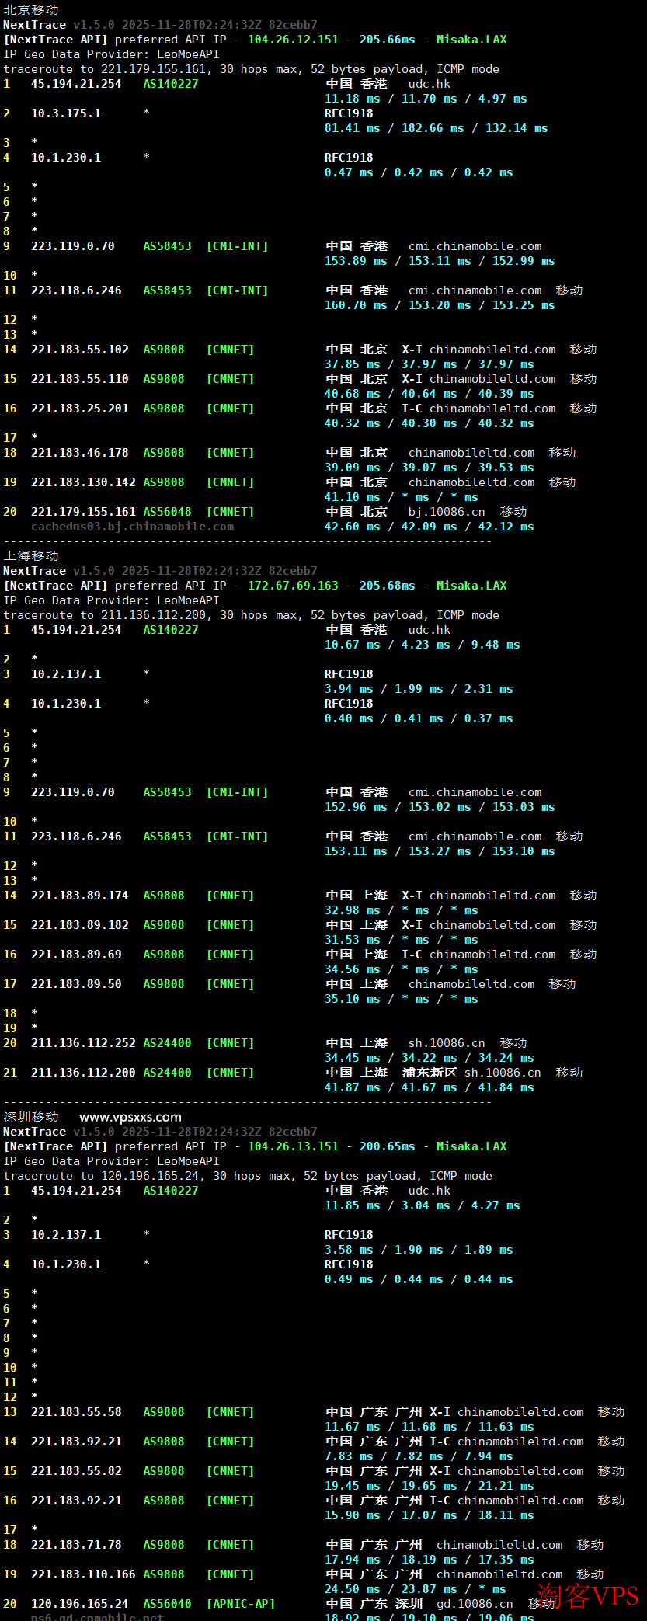The image size is (647, 1621).
Task: Click preferred API IP 172.67.69.163
Action: click(x=293, y=586)
